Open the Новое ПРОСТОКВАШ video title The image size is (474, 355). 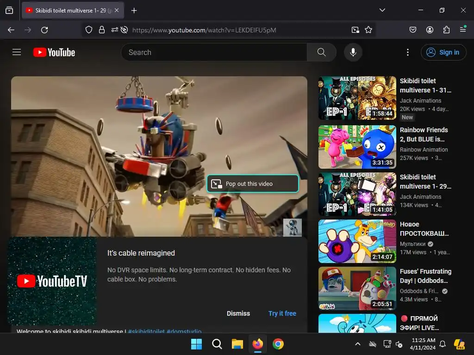(x=424, y=228)
